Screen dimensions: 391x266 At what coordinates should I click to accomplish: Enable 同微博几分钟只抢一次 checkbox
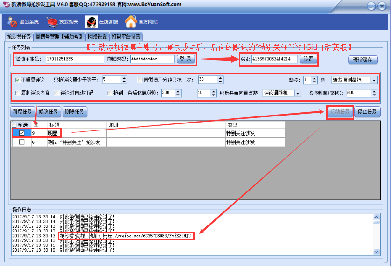click(x=140, y=80)
